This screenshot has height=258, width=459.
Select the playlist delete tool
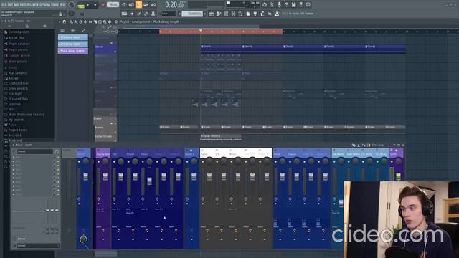(80, 21)
